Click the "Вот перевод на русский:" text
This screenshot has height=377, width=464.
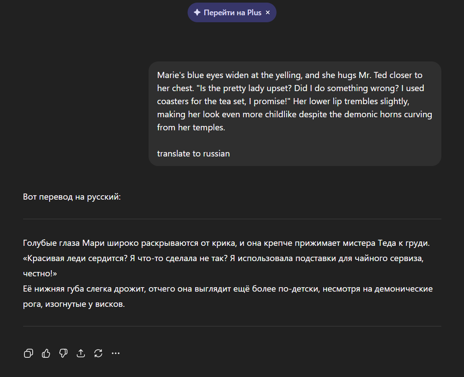(72, 197)
